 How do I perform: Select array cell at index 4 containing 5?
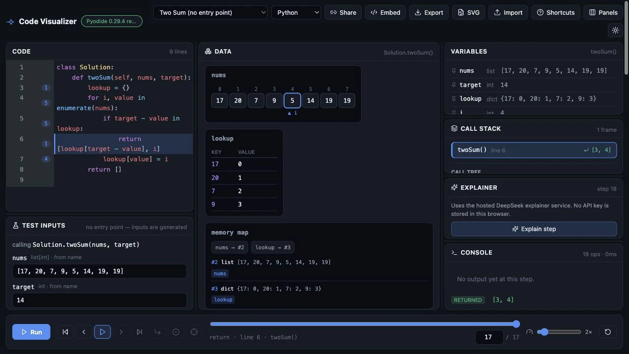point(292,100)
